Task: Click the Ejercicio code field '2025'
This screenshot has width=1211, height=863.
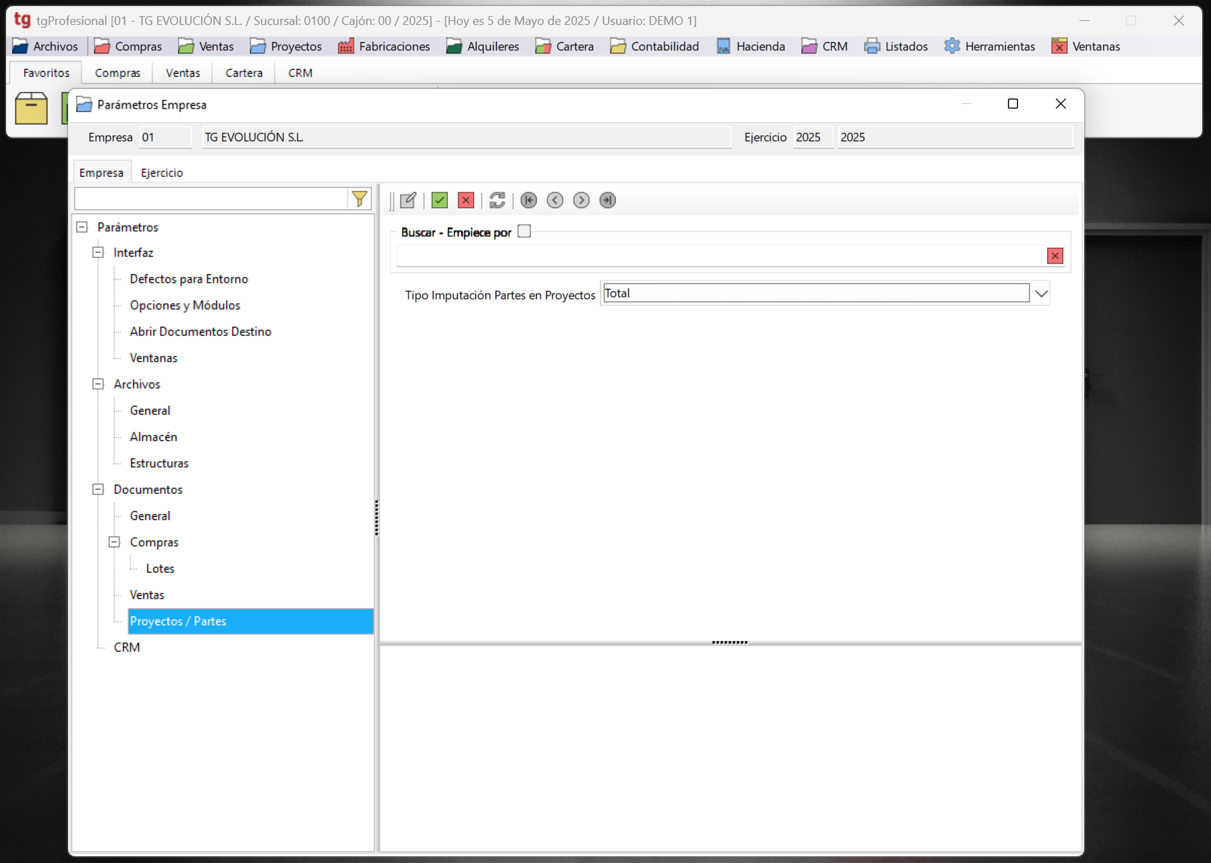Action: 813,137
